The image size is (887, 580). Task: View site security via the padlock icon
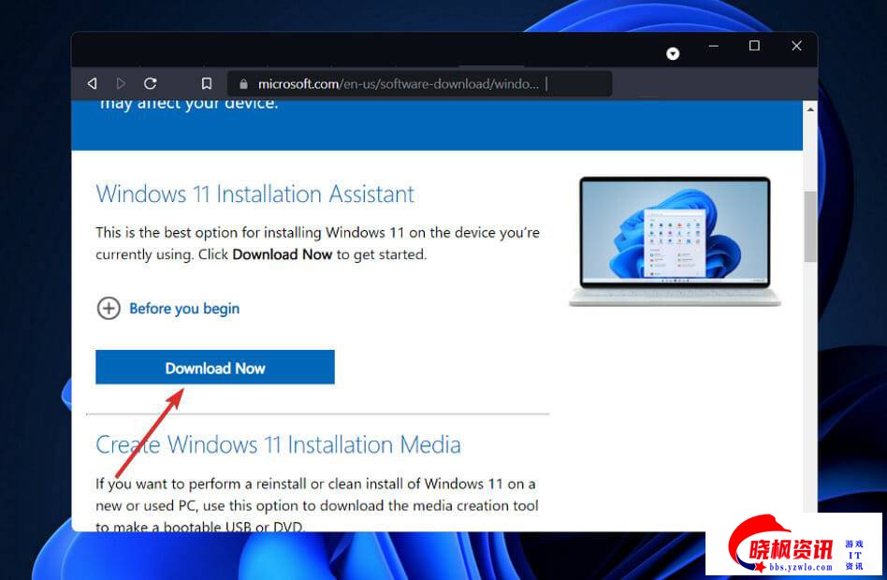coord(244,83)
